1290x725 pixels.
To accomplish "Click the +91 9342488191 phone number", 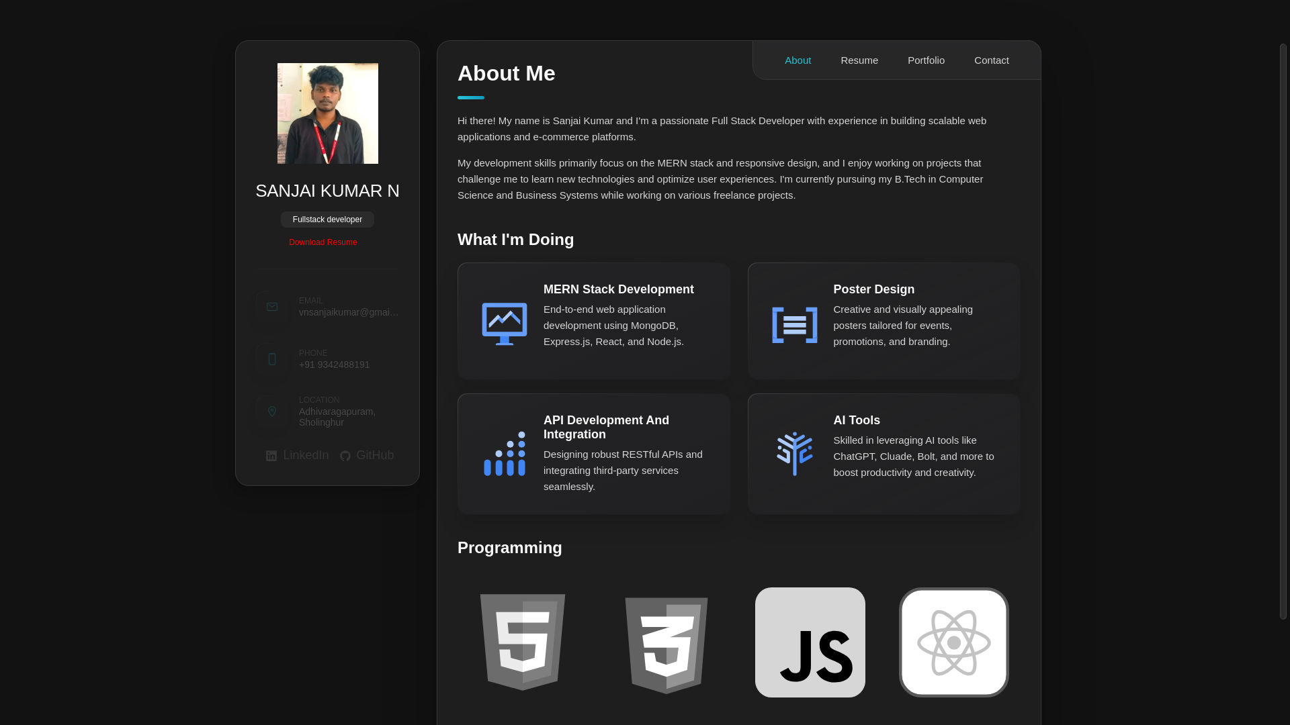I will [x=335, y=365].
